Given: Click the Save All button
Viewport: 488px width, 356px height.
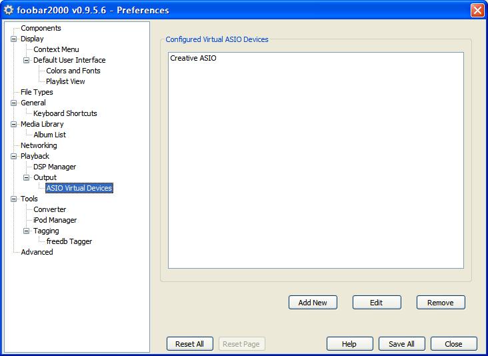Looking at the screenshot, I should (x=401, y=344).
